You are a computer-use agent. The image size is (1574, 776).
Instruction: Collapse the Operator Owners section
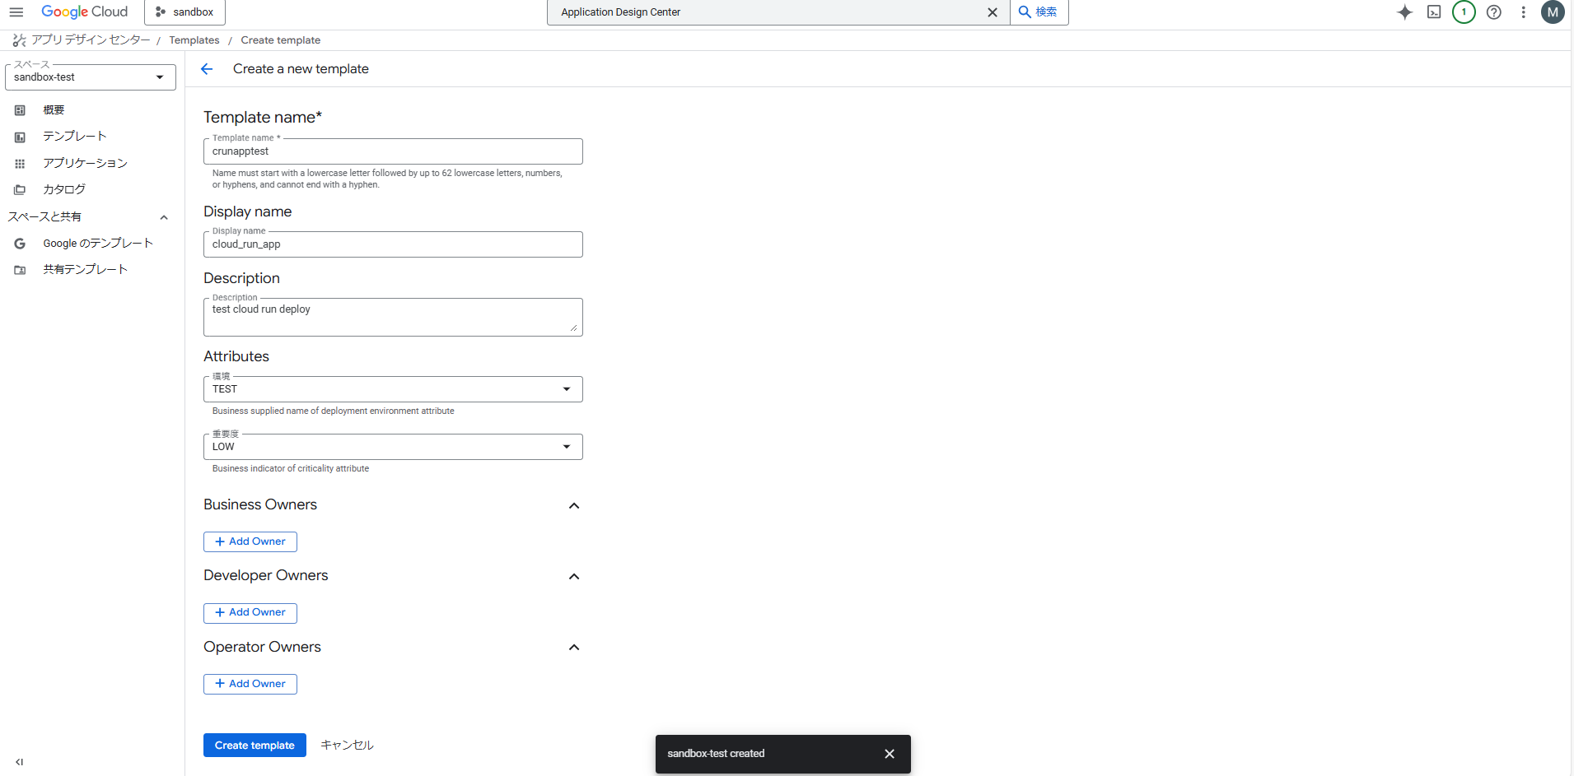[x=574, y=648]
